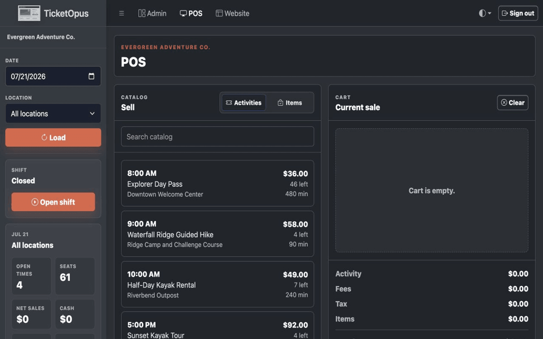
Task: Click the Current sale heading
Action: click(x=357, y=108)
